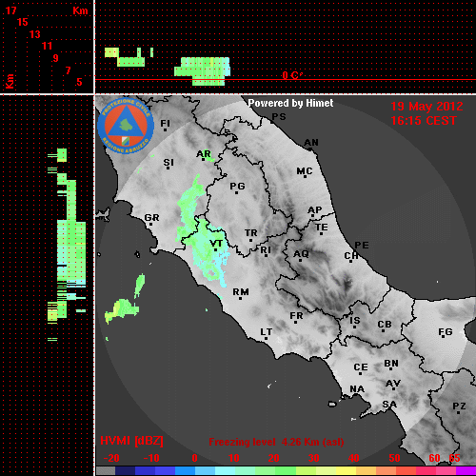Click the AN city marker on map
The width and height of the screenshot is (476, 476).
tap(310, 149)
